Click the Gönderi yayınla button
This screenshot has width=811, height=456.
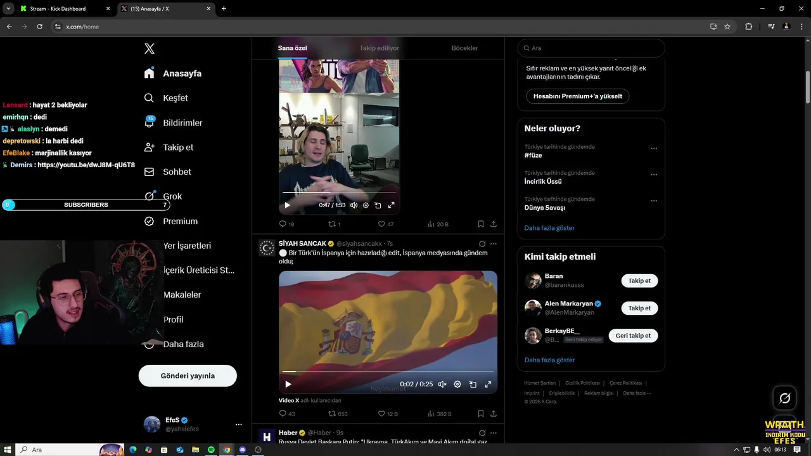(x=188, y=376)
